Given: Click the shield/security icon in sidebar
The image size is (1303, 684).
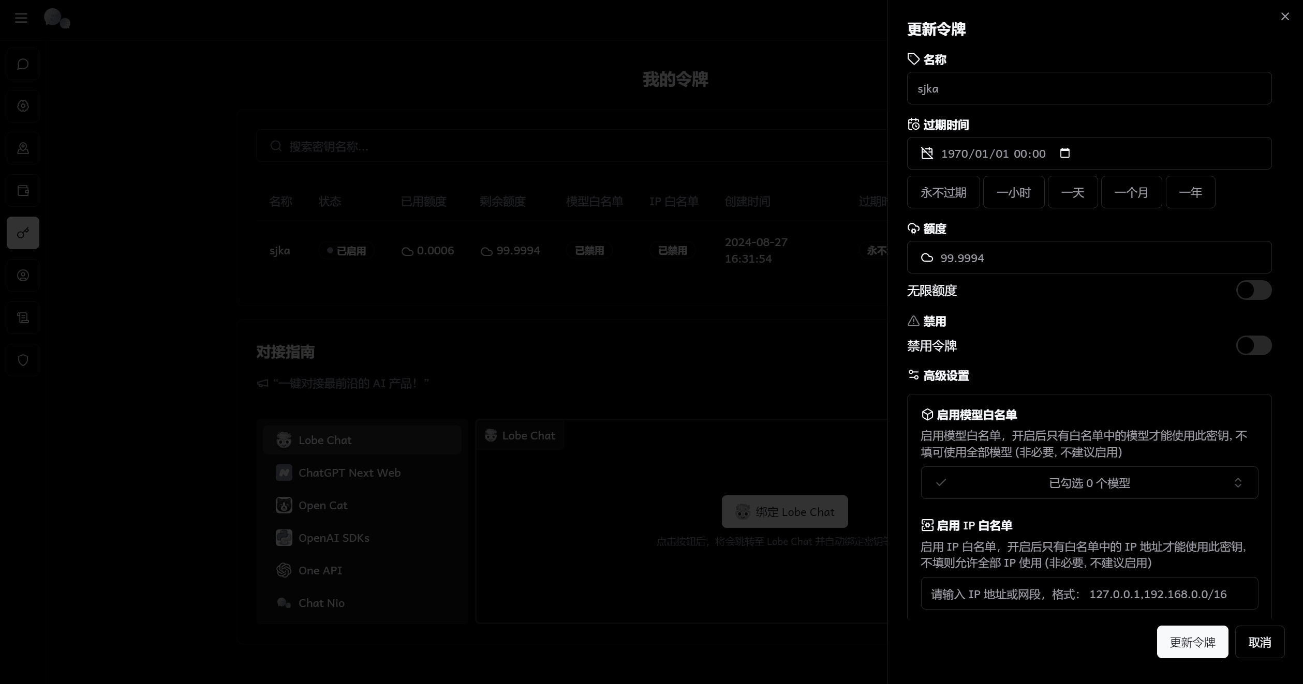Looking at the screenshot, I should [x=22, y=360].
